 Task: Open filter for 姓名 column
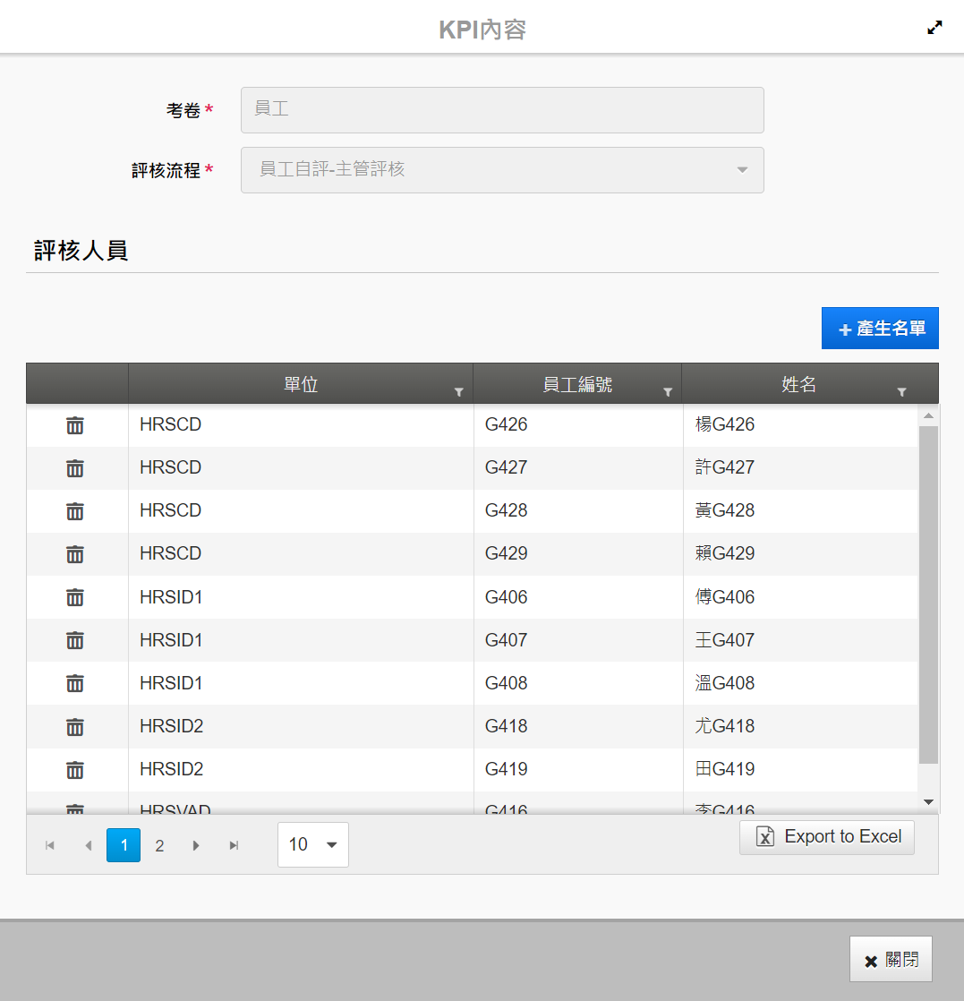coord(901,392)
